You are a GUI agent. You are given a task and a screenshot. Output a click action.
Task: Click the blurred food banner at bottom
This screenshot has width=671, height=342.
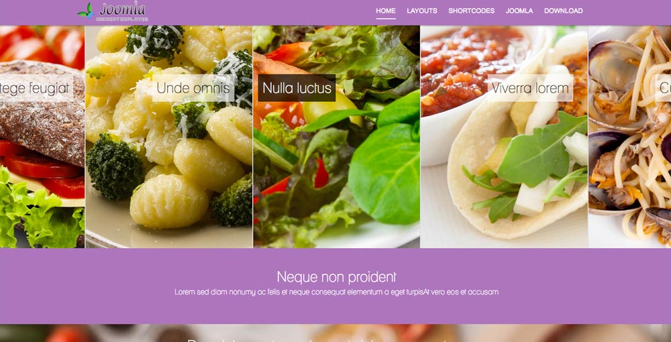click(335, 333)
